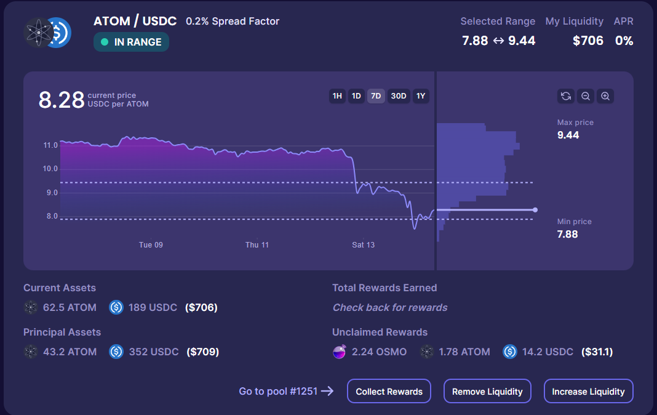
Task: Switch chart to 1D timeframe
Action: [x=356, y=96]
